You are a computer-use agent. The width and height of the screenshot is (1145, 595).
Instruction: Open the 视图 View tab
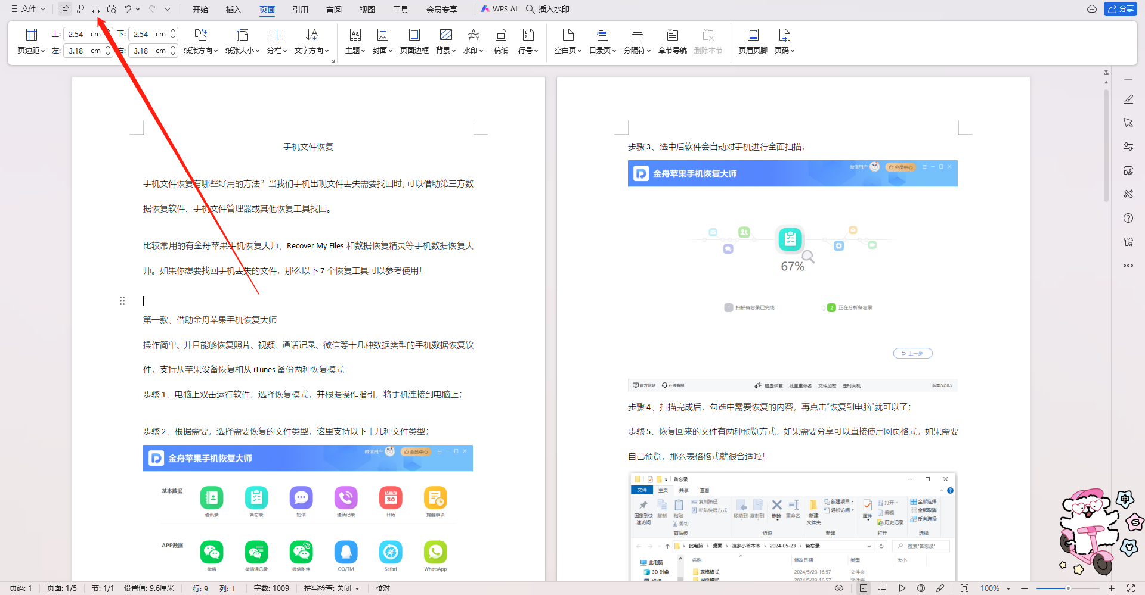coord(367,10)
